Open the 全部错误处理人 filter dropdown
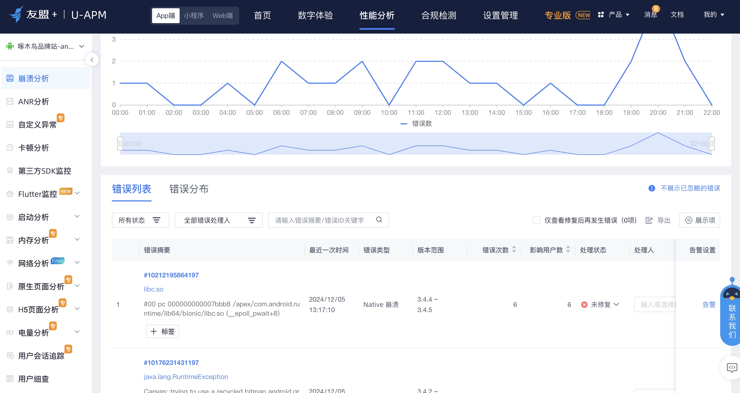Screen dimensions: 740x393 (x=218, y=220)
